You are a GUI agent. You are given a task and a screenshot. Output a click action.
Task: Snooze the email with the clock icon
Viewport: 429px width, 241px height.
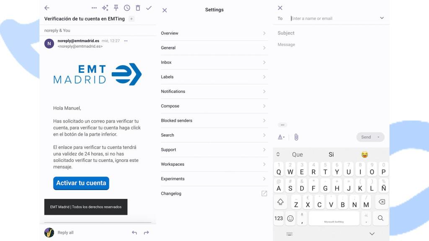click(127, 8)
